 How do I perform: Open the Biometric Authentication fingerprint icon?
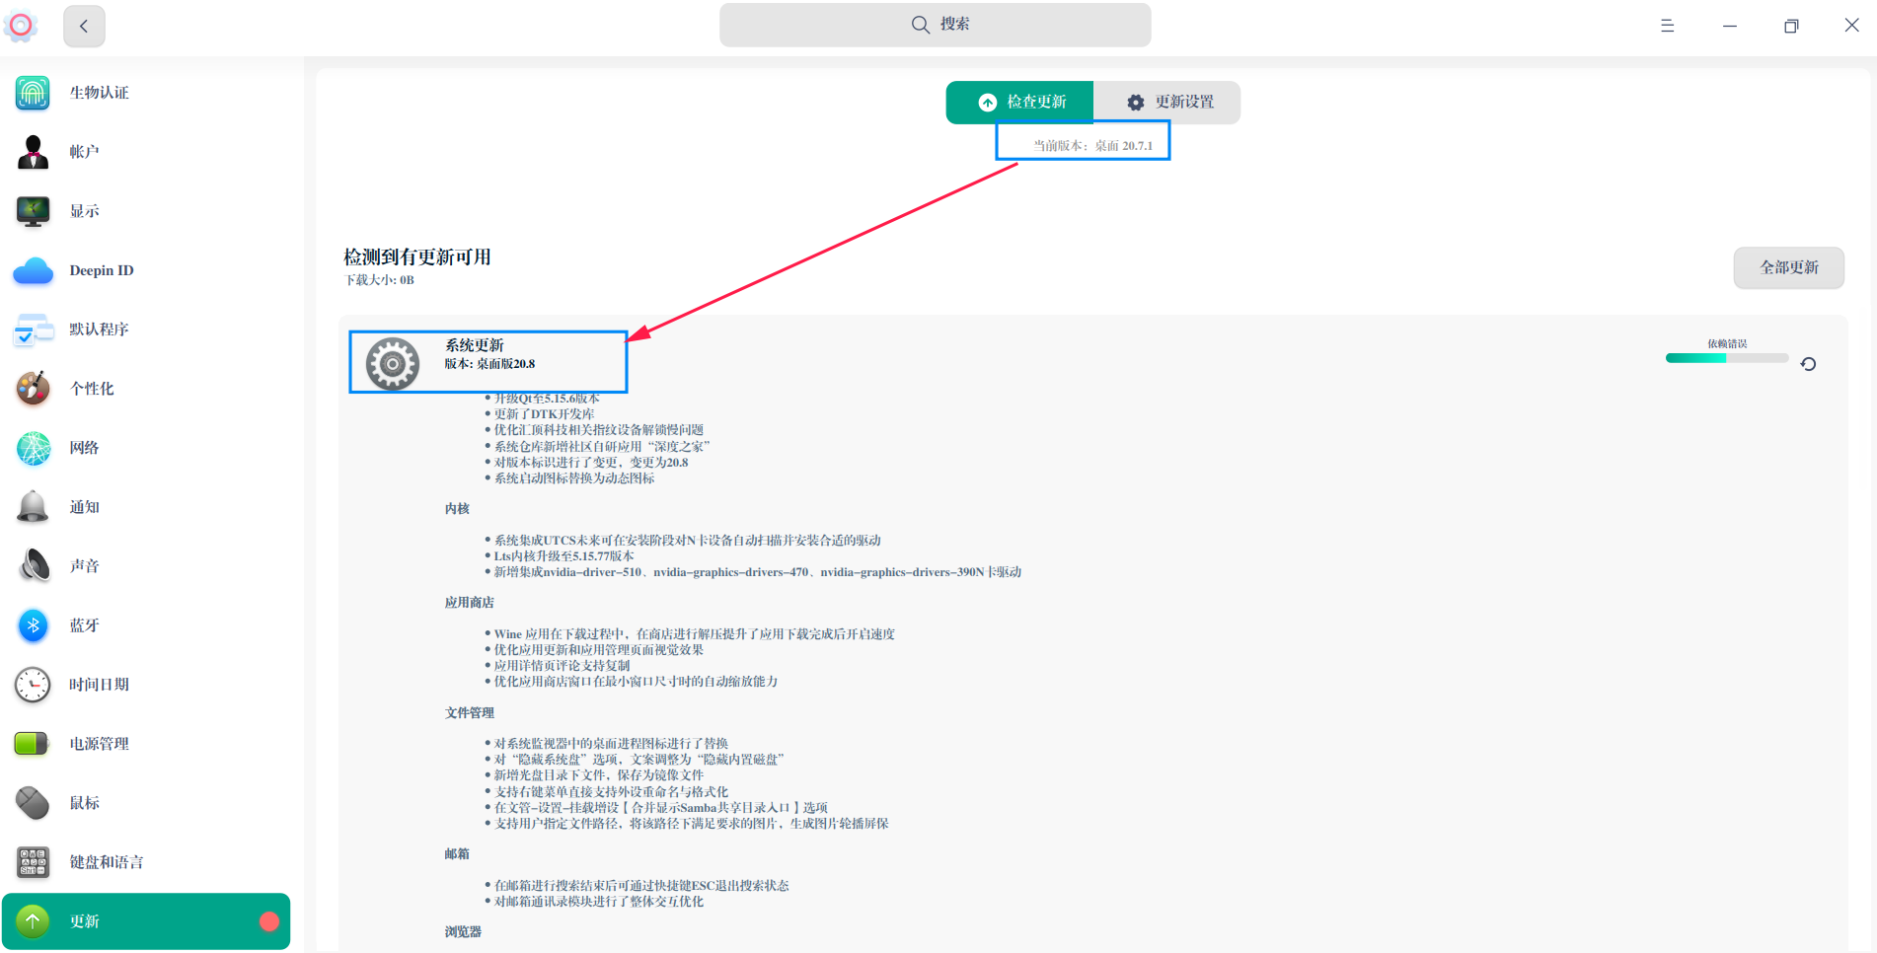(x=33, y=93)
